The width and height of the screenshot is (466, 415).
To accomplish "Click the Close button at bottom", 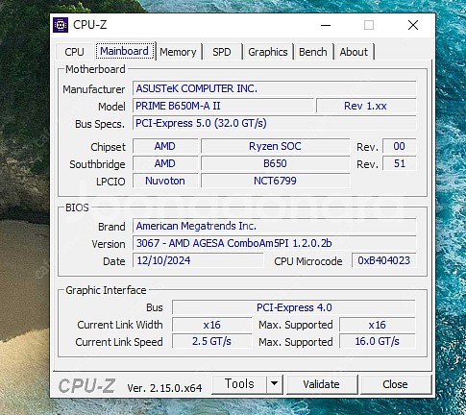I will click(395, 384).
